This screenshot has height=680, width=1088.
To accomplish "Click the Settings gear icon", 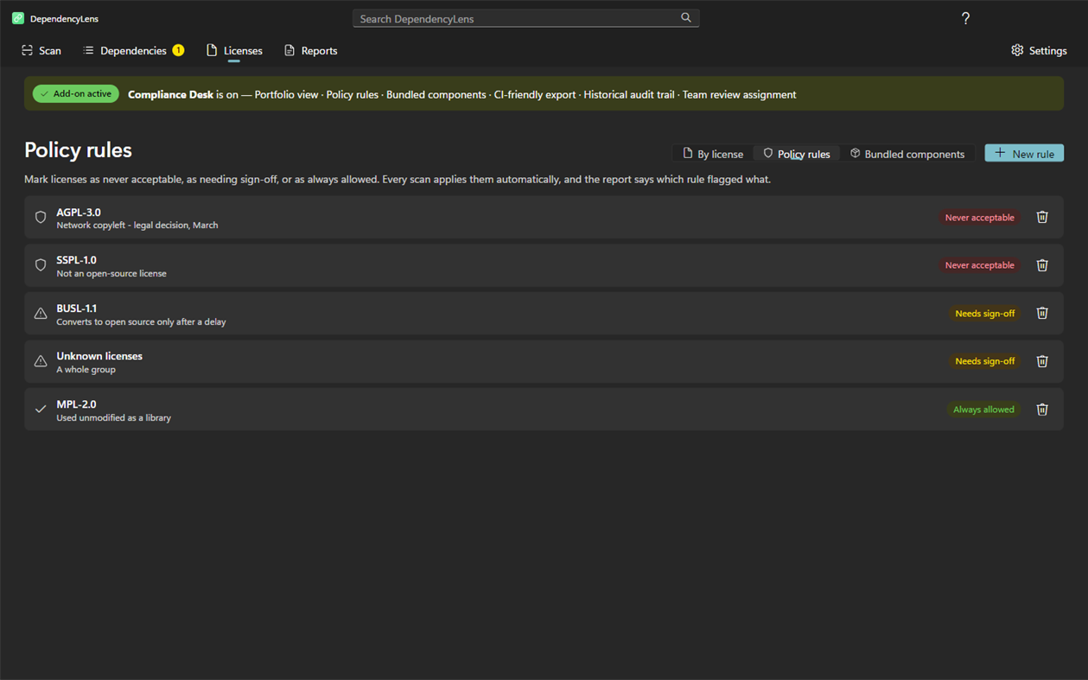I will tap(1017, 50).
